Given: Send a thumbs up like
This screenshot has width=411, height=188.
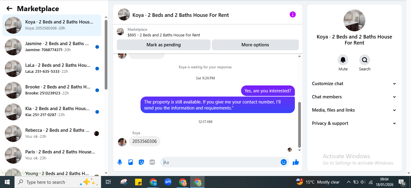Looking at the screenshot, I should (x=296, y=162).
